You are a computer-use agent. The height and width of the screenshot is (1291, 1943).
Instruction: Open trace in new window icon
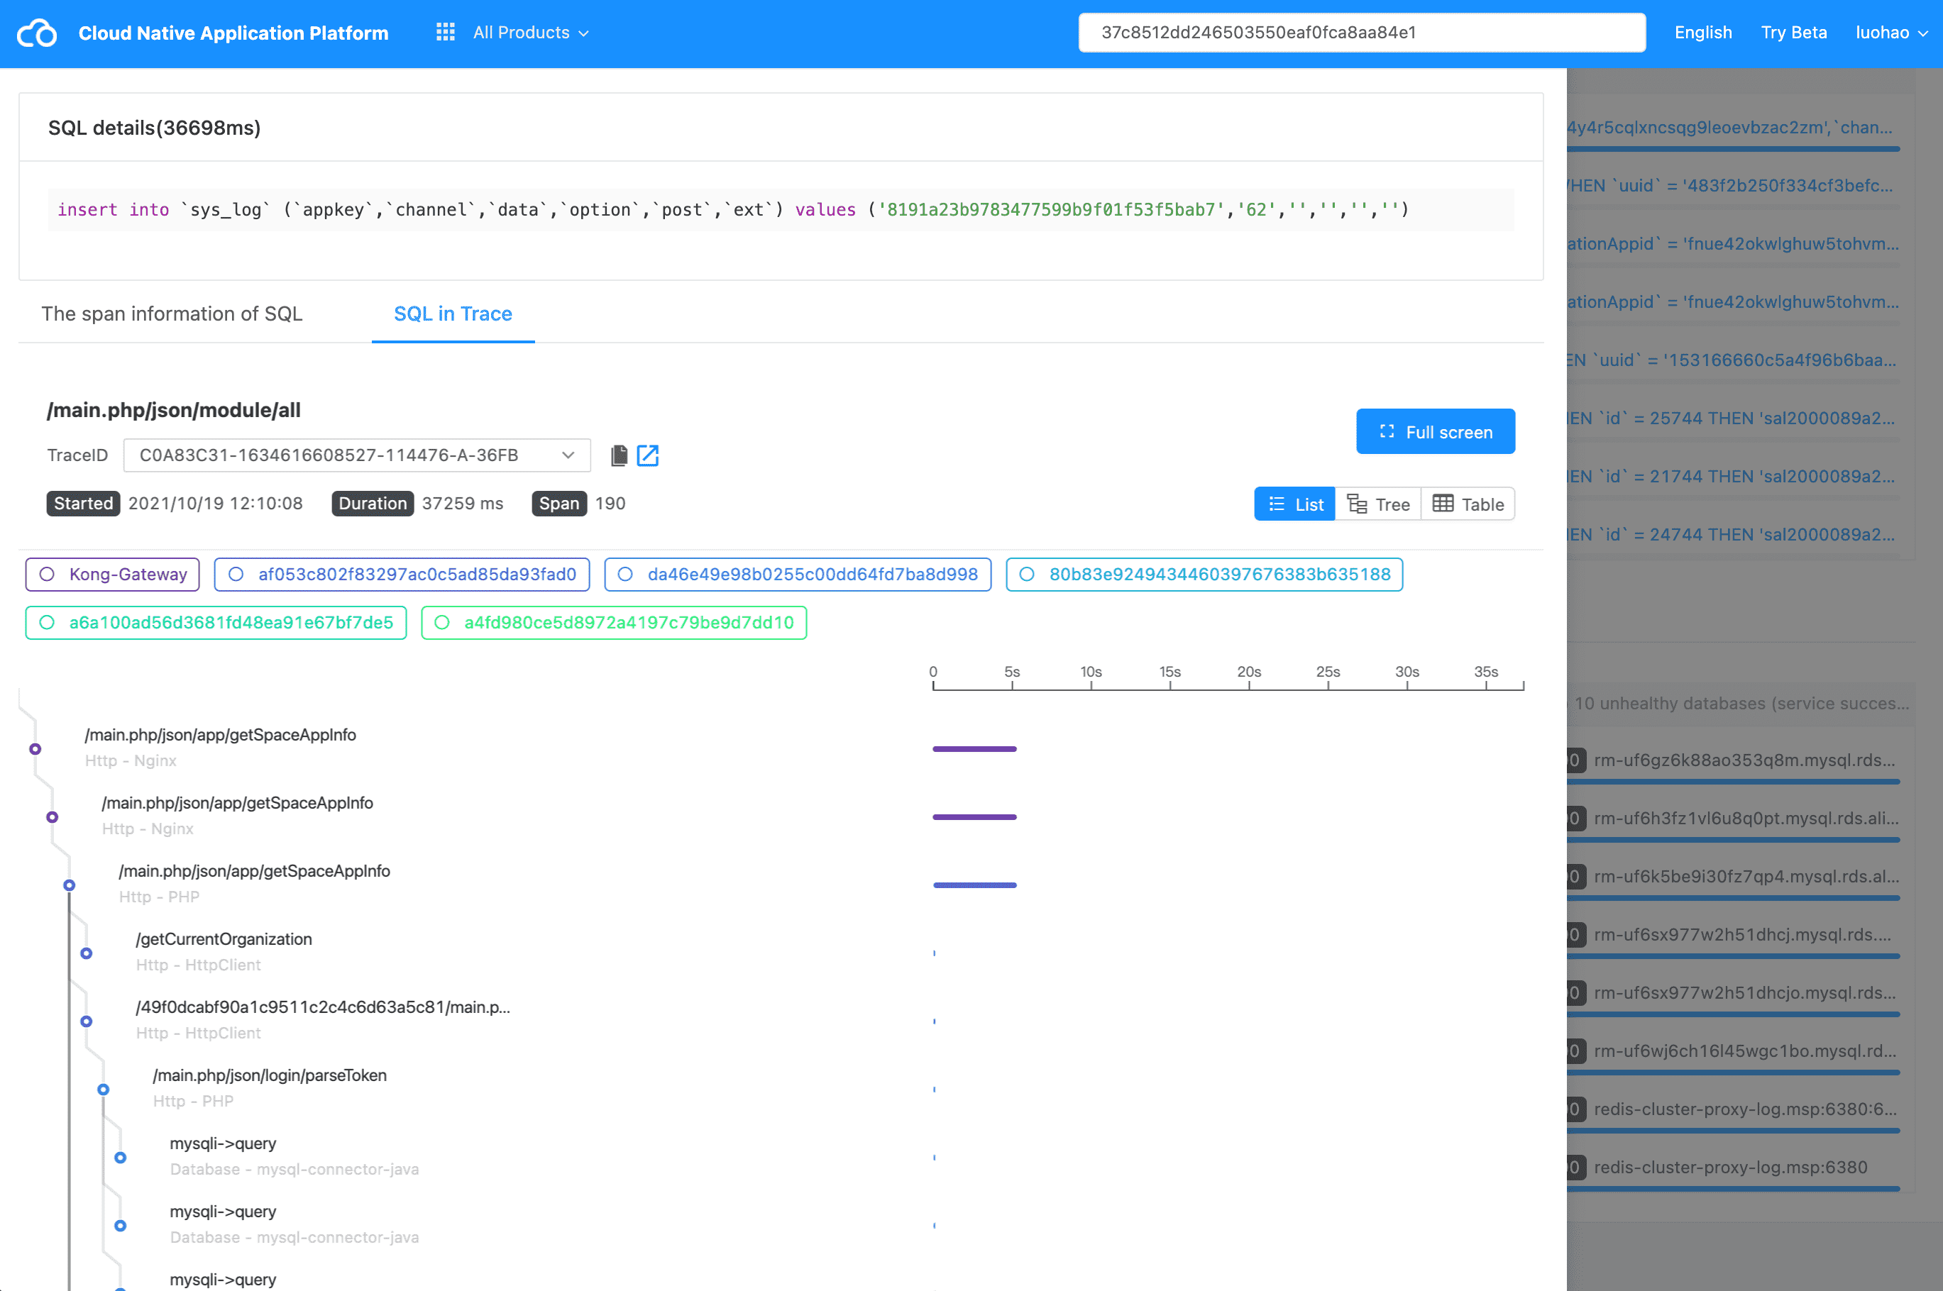point(648,455)
